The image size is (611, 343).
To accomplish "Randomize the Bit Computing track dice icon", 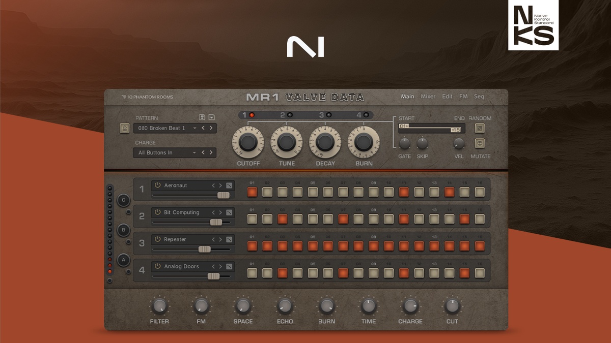I will click(229, 212).
